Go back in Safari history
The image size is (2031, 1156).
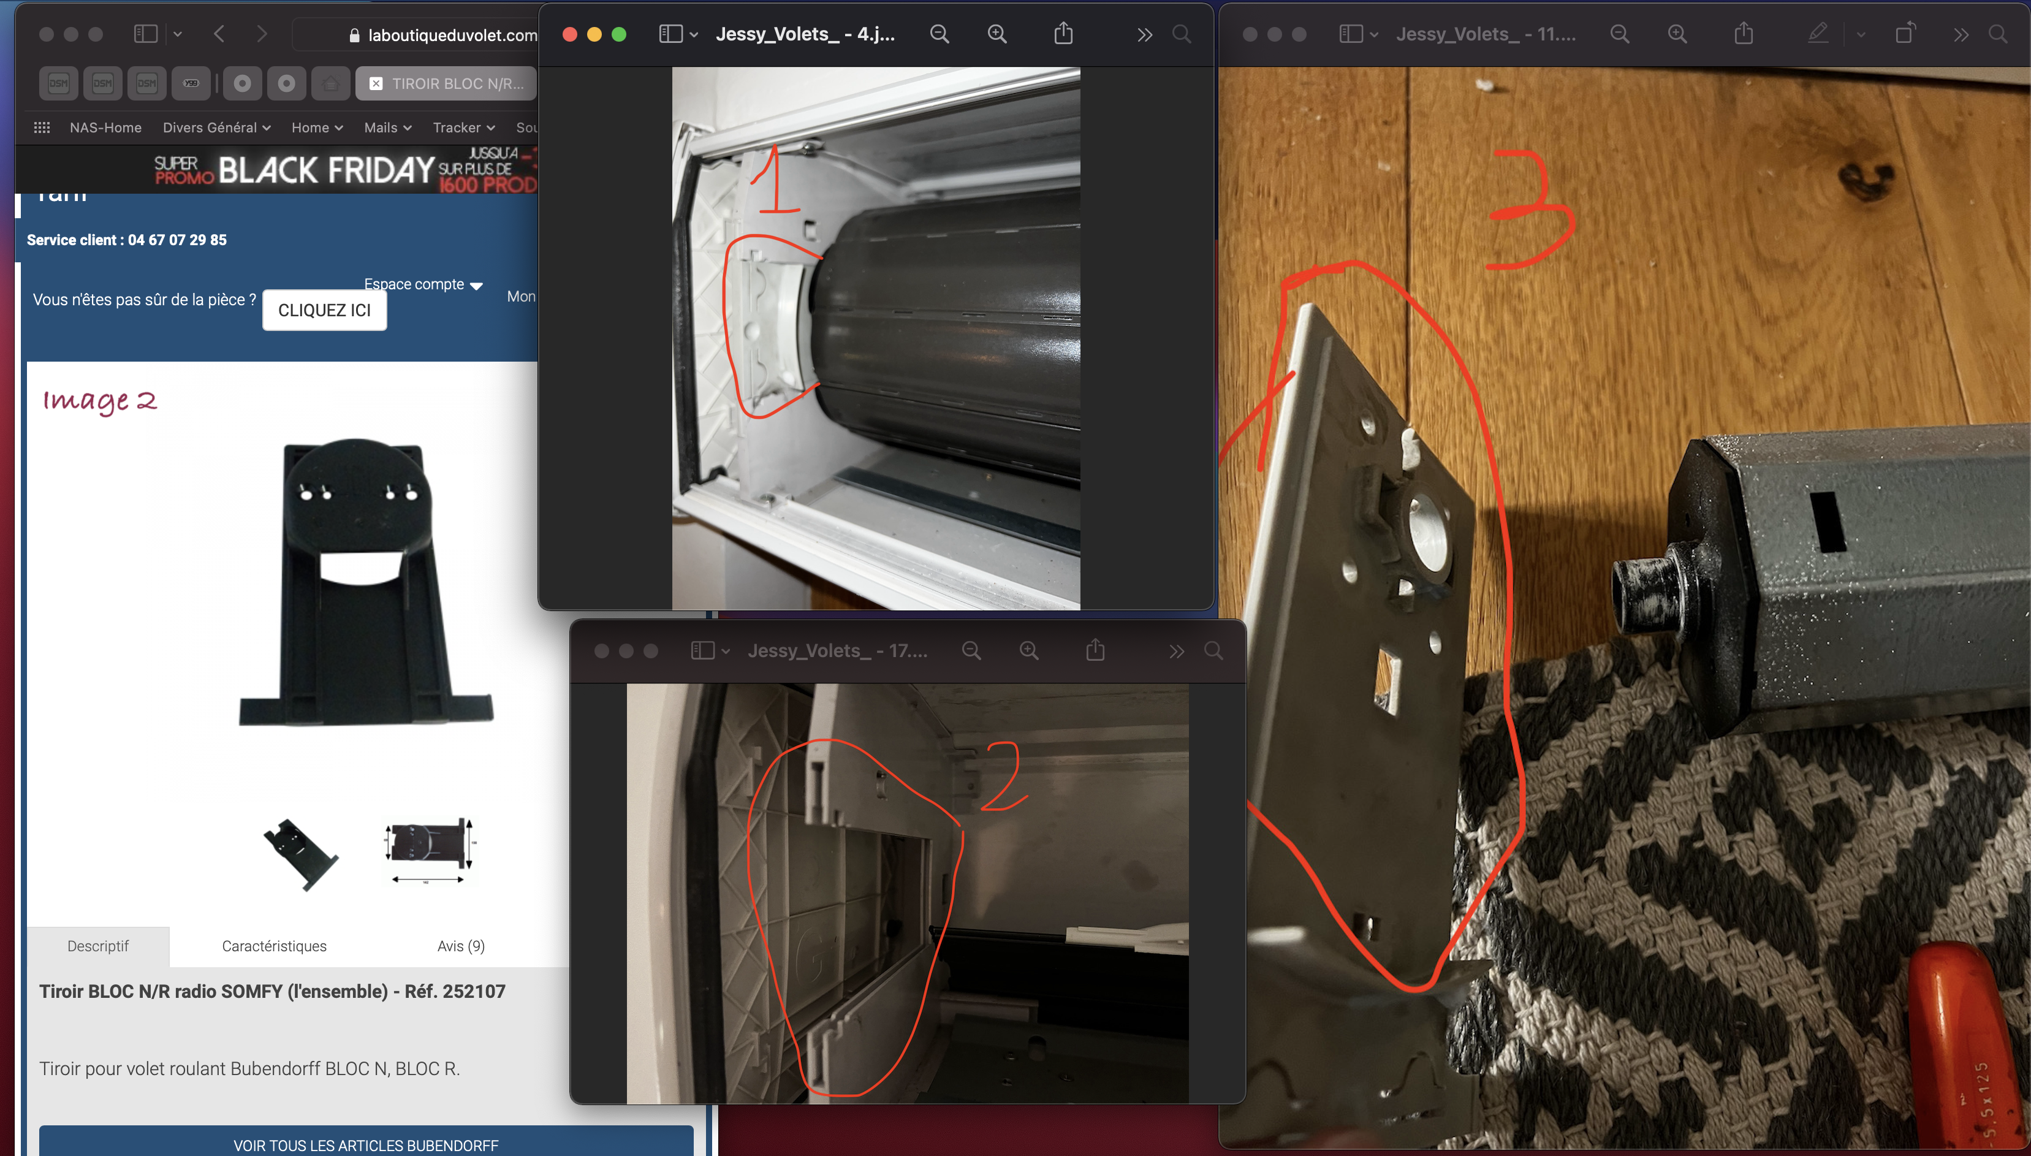click(220, 34)
